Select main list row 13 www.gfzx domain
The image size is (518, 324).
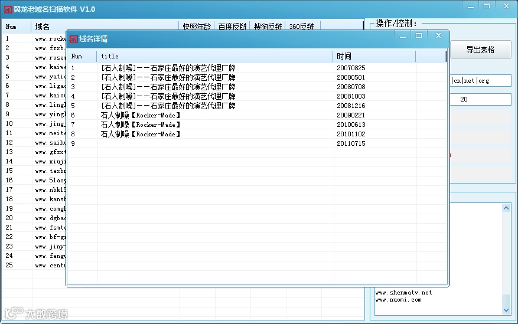coord(50,152)
